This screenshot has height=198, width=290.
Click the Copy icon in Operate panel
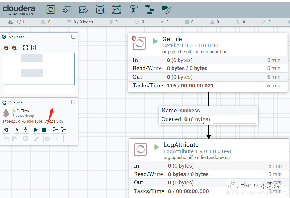point(7,139)
